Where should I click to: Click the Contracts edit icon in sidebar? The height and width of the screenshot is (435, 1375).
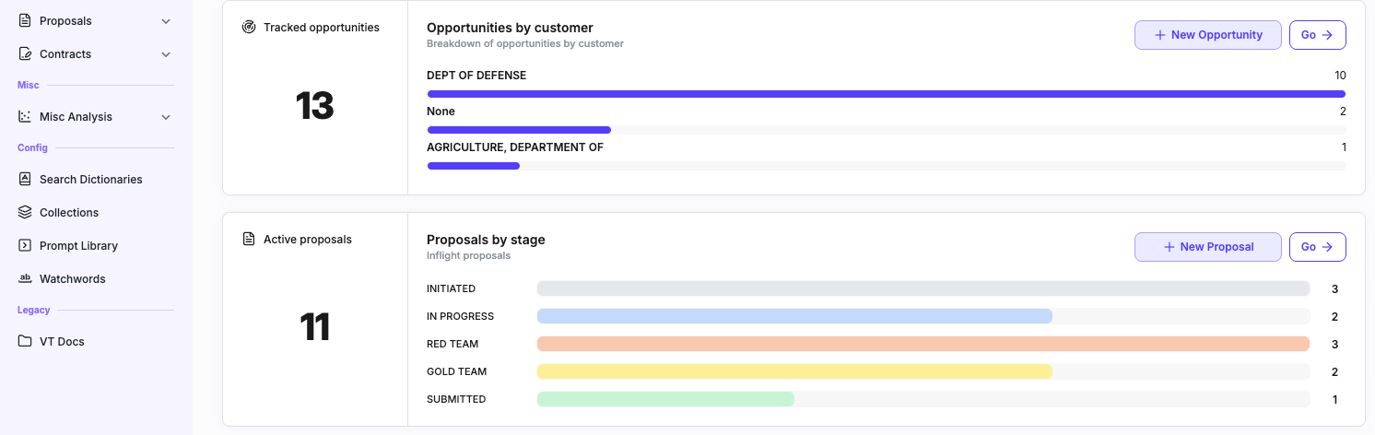25,53
